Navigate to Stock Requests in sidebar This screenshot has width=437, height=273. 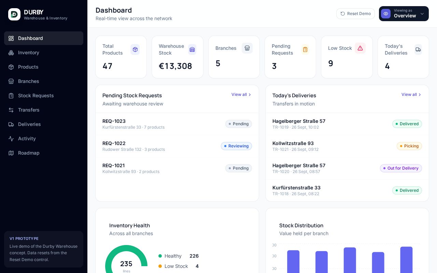point(44,96)
